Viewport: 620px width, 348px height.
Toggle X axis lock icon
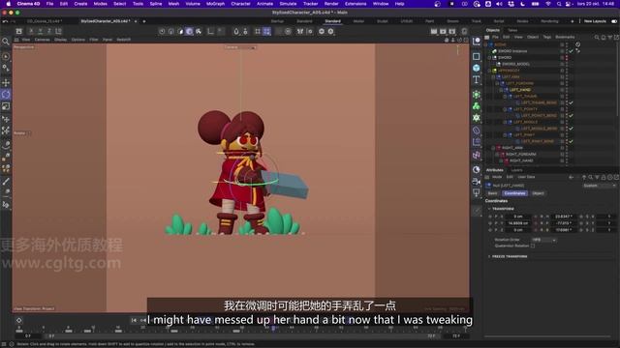pyautogui.click(x=31, y=31)
